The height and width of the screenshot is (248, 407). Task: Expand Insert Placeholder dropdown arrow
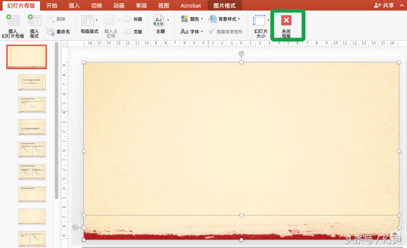pyautogui.click(x=119, y=20)
